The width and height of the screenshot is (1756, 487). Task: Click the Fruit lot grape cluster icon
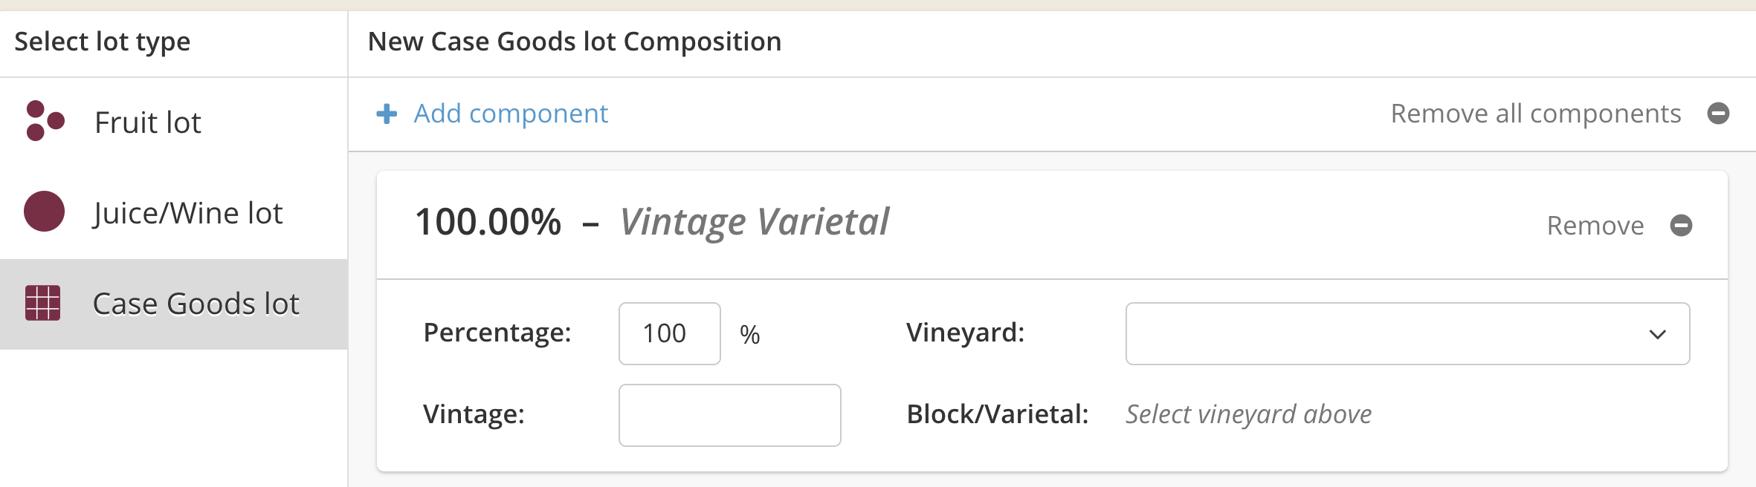click(x=44, y=121)
